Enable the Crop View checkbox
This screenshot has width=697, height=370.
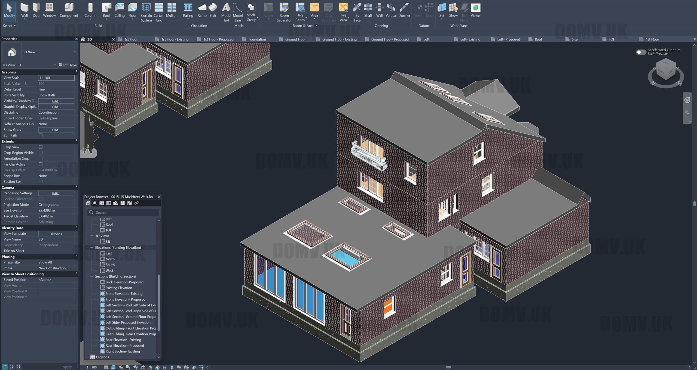click(x=41, y=147)
